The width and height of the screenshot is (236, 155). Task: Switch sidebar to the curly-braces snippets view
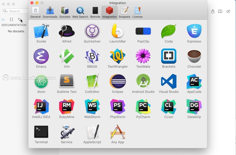coord(11,19)
